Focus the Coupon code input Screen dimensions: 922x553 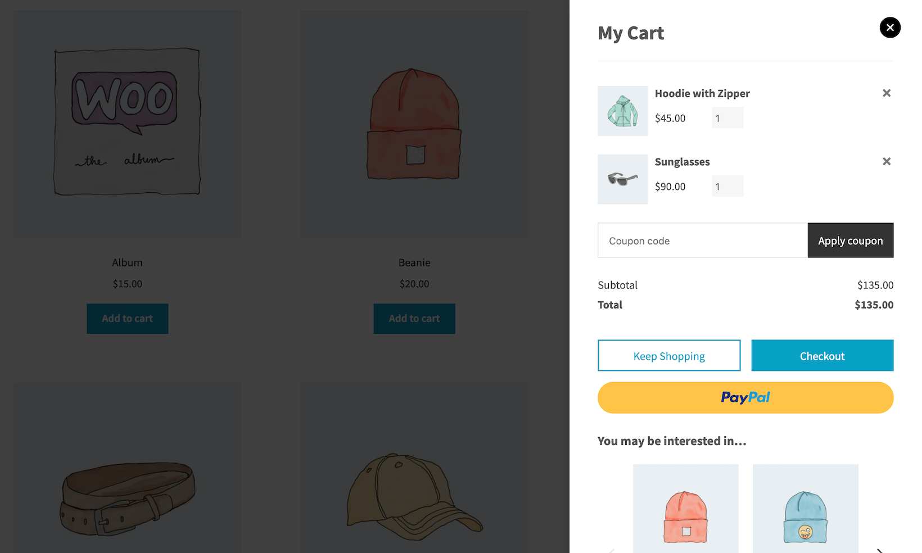703,241
